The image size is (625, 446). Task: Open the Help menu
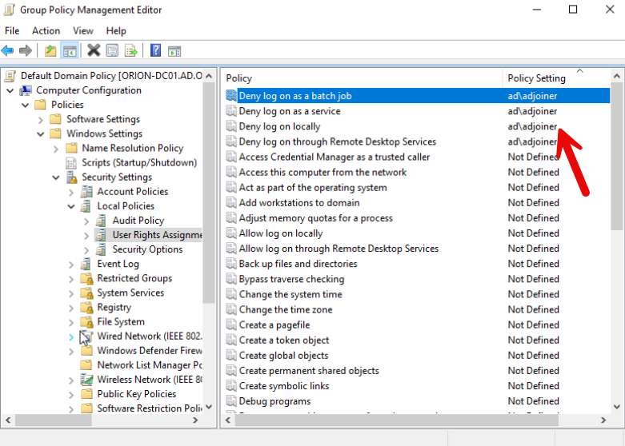(x=116, y=30)
